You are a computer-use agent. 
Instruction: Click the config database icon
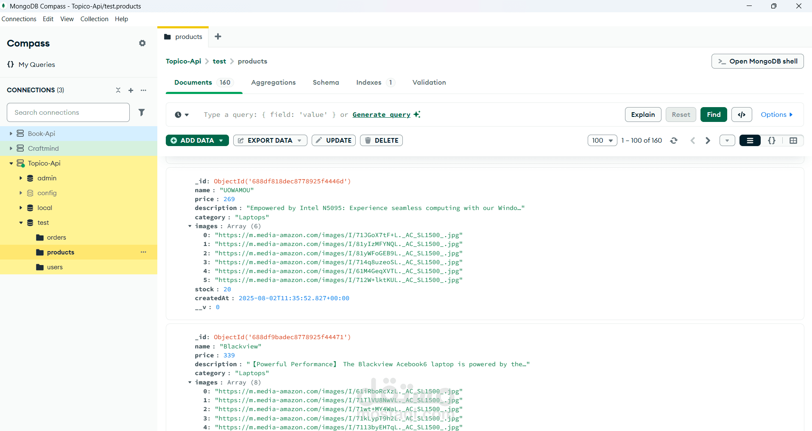(30, 193)
